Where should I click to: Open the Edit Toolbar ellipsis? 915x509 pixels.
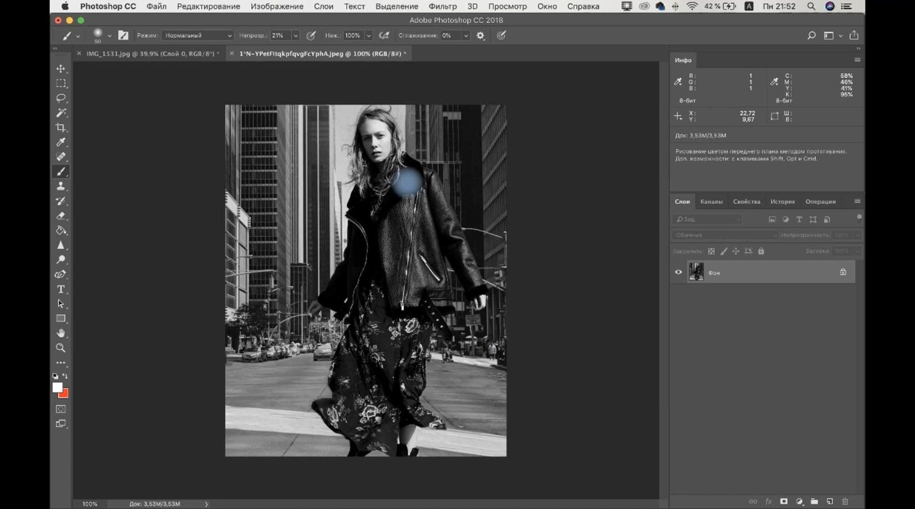click(x=61, y=363)
